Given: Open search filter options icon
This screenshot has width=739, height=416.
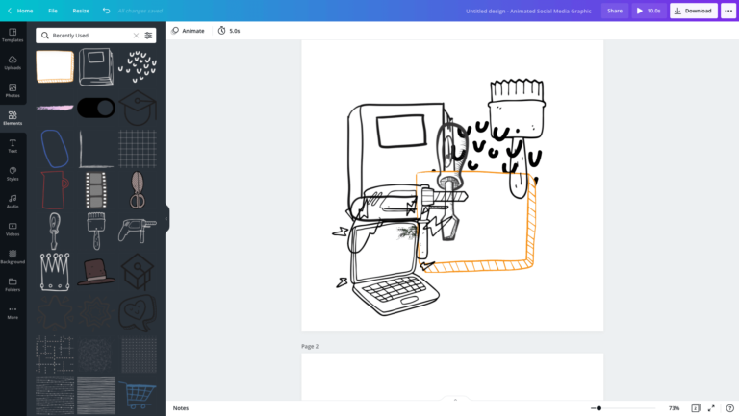Looking at the screenshot, I should click(x=148, y=35).
